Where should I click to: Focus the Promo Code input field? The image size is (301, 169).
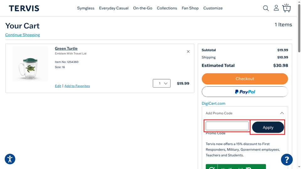pyautogui.click(x=227, y=126)
